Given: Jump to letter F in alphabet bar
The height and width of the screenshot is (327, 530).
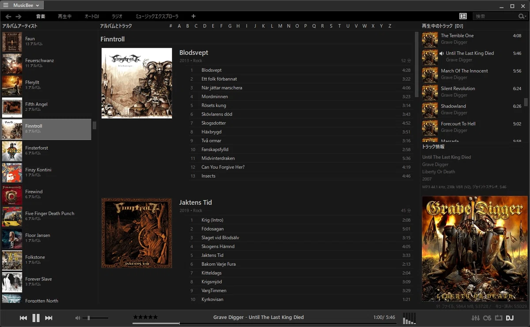Looking at the screenshot, I should [x=221, y=26].
